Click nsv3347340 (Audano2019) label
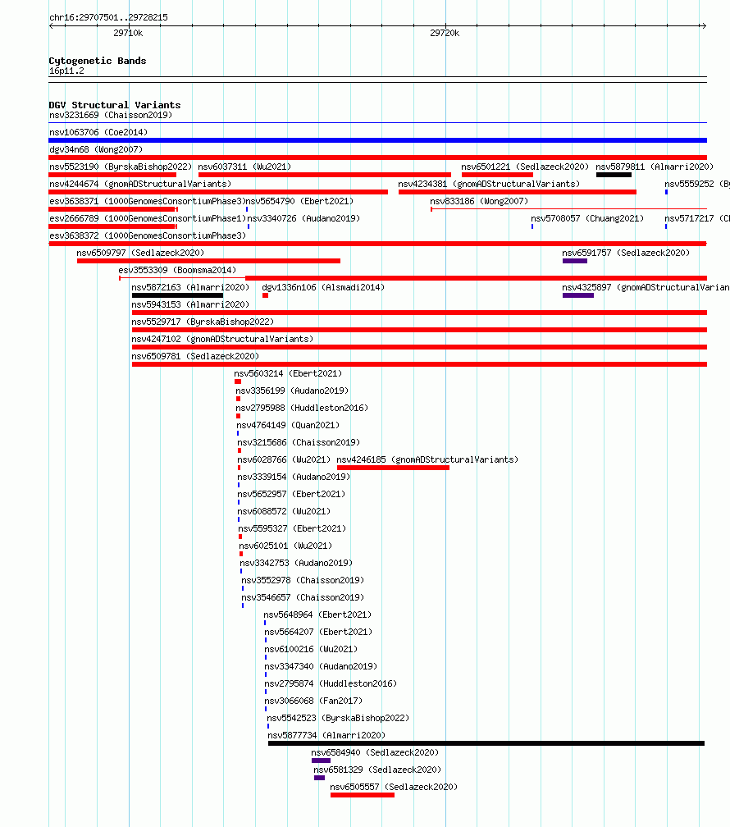This screenshot has height=827, width=730. click(x=322, y=666)
